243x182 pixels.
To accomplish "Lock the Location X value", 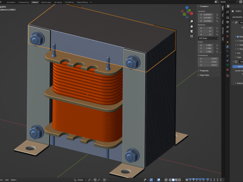I will pos(217,15).
